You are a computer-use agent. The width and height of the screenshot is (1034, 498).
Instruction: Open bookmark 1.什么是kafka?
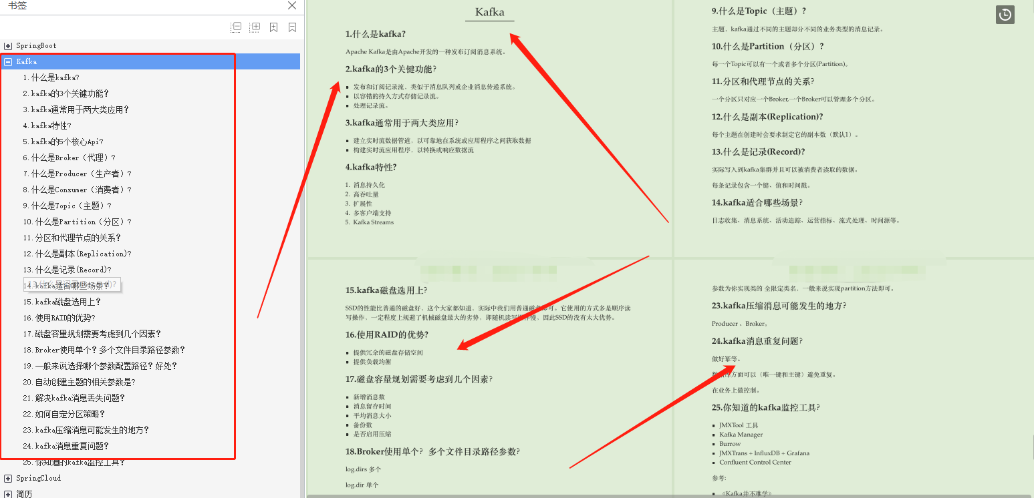pyautogui.click(x=51, y=77)
